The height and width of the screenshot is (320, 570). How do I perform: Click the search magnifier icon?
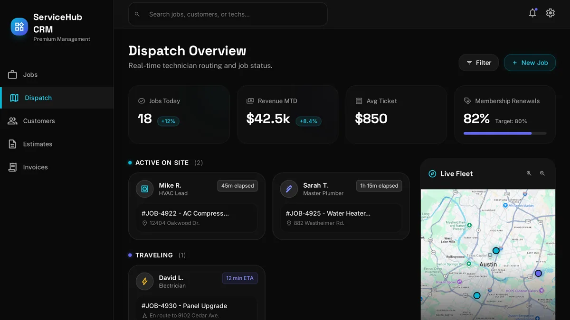coord(137,14)
